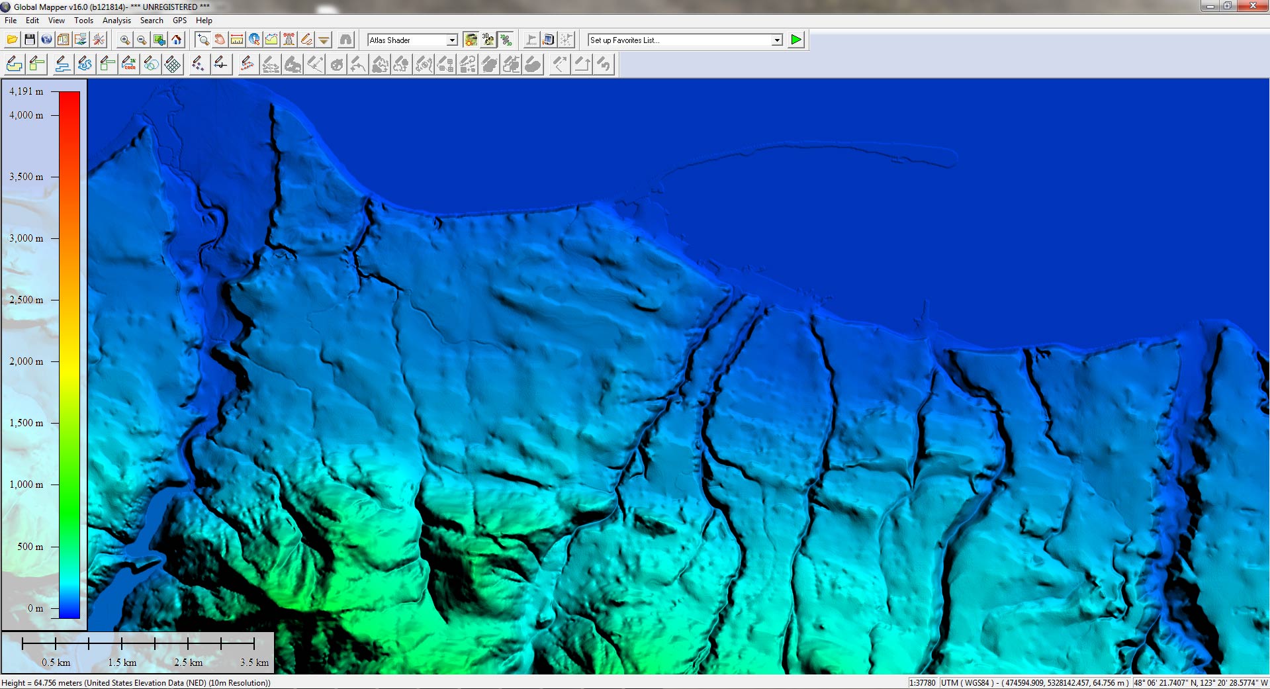Click the Create Area Feature digitizer icon
The image size is (1270, 689).
click(14, 64)
